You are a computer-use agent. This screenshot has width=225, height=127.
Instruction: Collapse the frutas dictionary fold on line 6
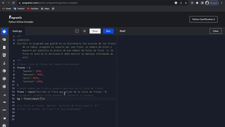[x=15, y=68]
